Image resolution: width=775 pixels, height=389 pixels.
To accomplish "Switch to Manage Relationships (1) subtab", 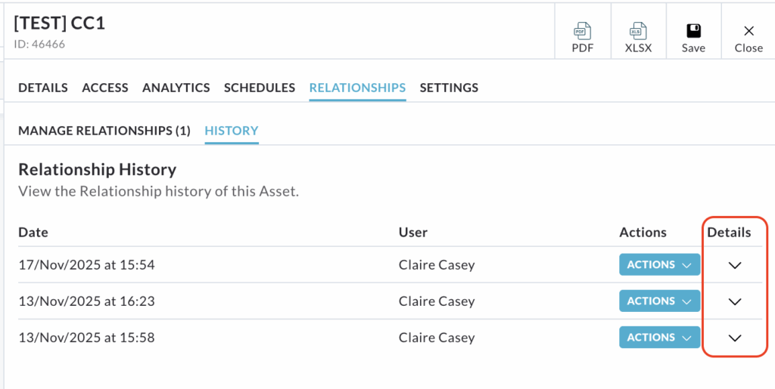I will [x=104, y=131].
